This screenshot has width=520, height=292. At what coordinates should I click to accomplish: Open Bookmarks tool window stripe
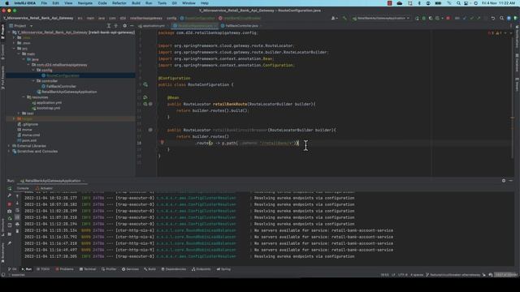point(3,253)
